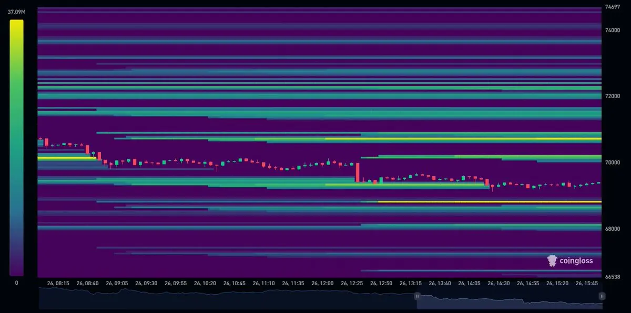Click the 26, 14:55 time axis label
Screen dimensions: 631x313
click(x=528, y=283)
